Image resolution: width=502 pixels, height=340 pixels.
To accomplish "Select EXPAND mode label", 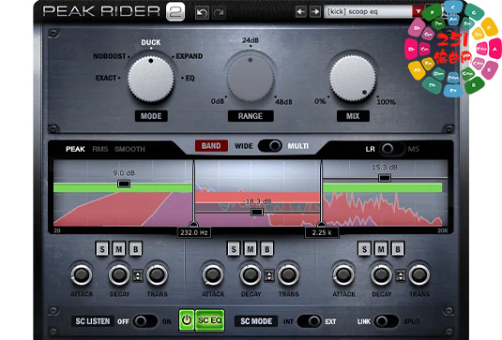I will point(190,56).
